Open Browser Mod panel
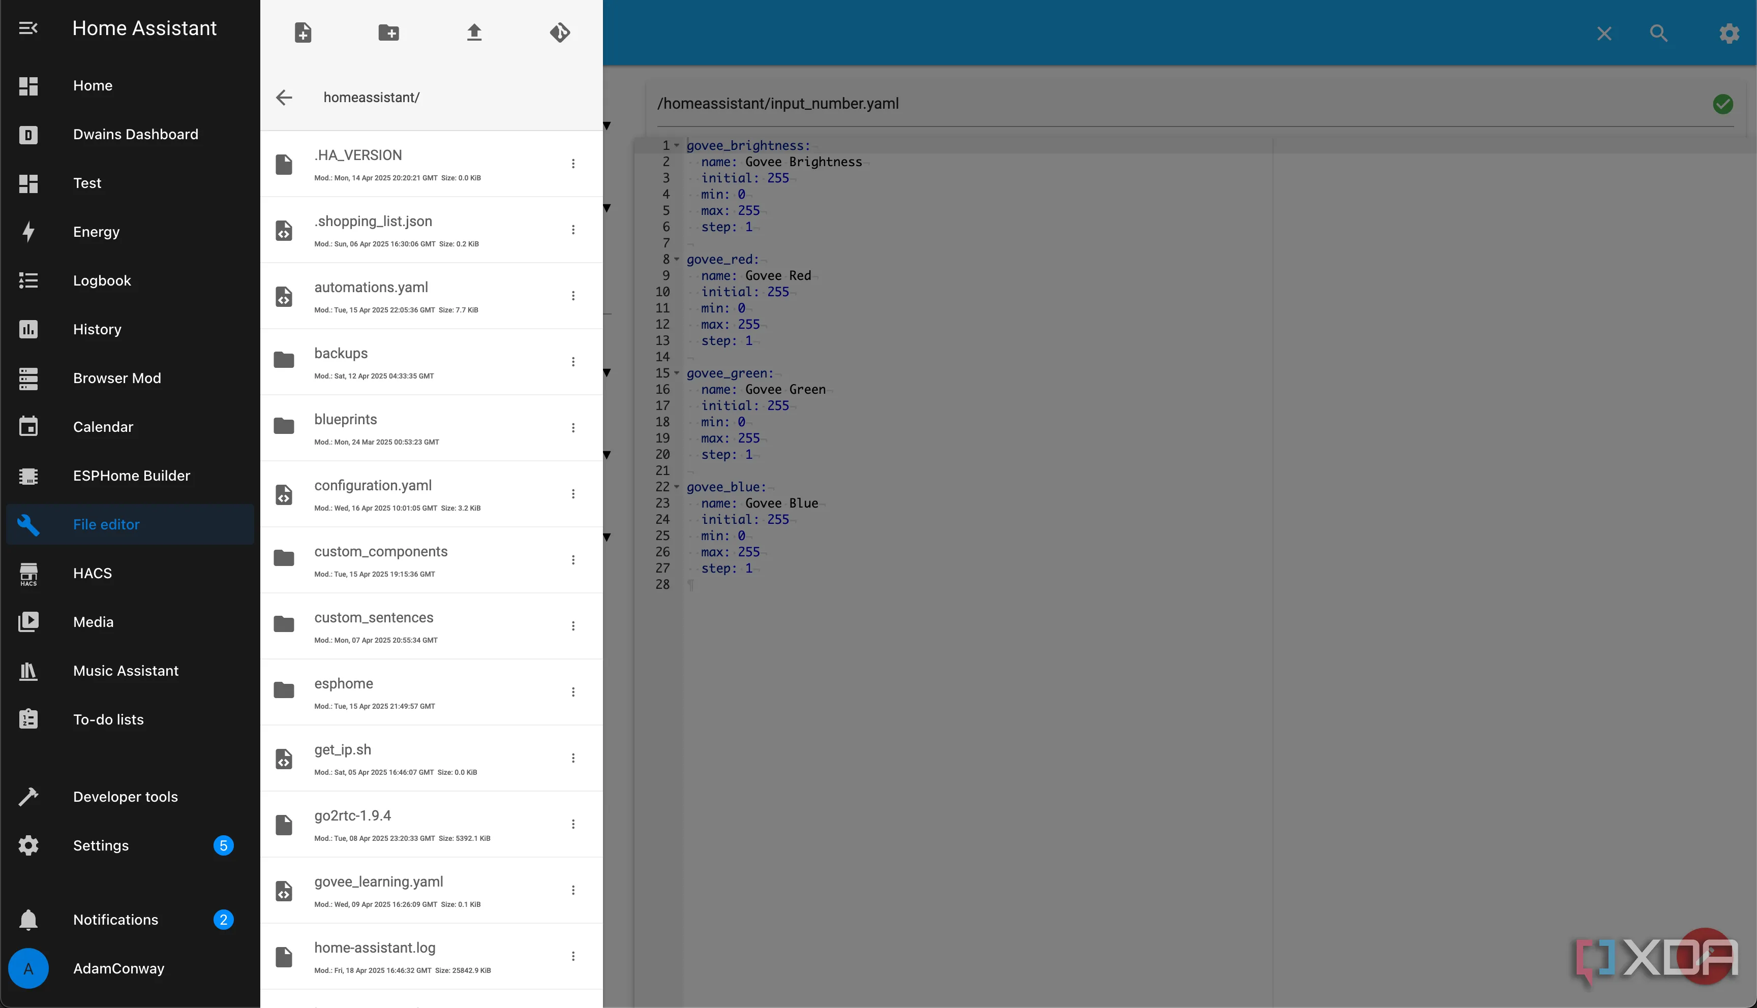The width and height of the screenshot is (1757, 1008). [130, 378]
